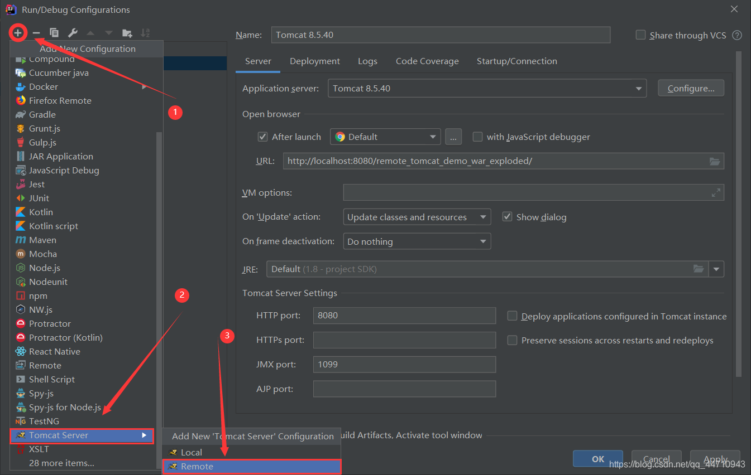Click the browser selection ellipsis button
The image size is (751, 475).
(453, 137)
